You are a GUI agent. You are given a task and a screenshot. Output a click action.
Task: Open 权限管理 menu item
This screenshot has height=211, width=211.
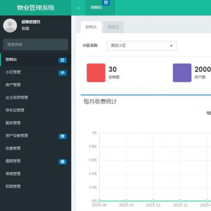35,187
